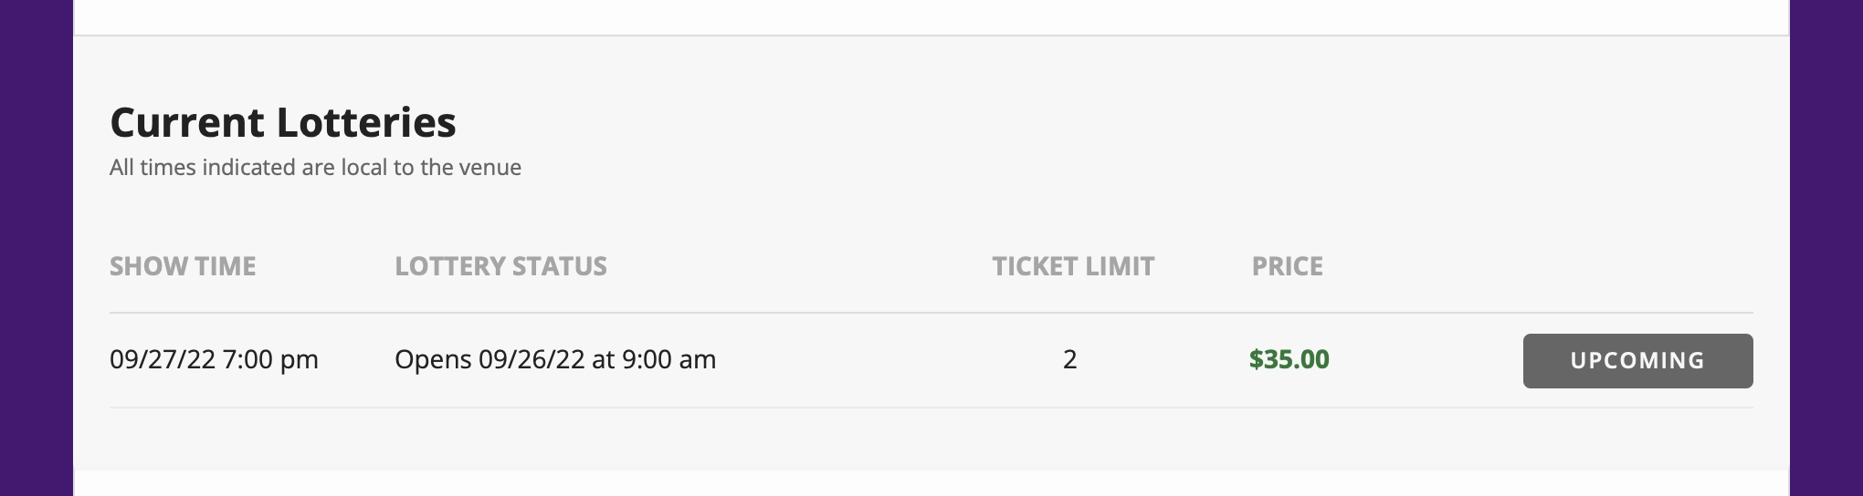The width and height of the screenshot is (1863, 496).
Task: Click the SHOW TIME column header
Action: tap(183, 266)
